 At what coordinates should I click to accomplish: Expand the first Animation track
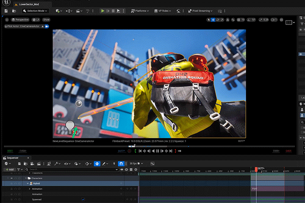pos(30,189)
